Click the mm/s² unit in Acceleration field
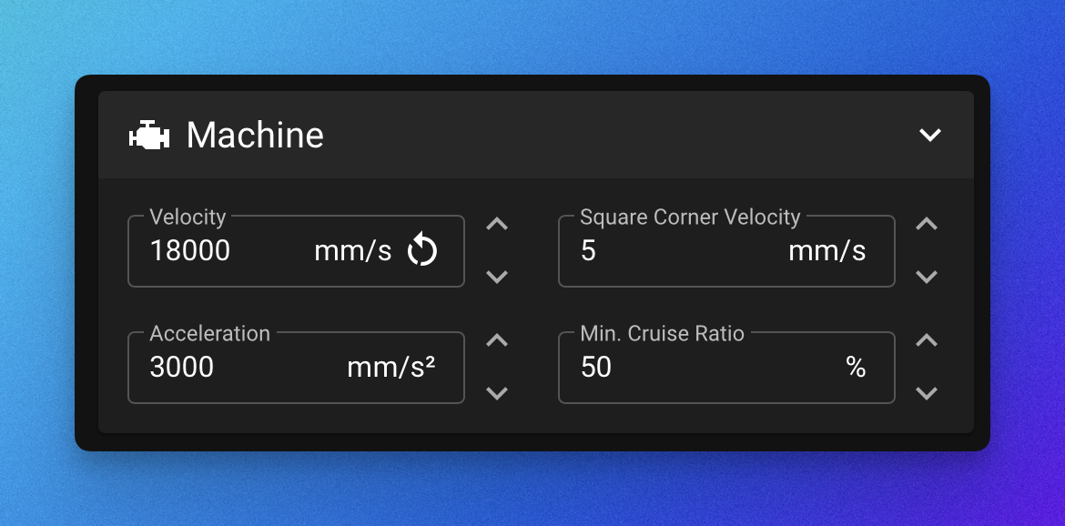Viewport: 1065px width, 526px height. point(391,367)
